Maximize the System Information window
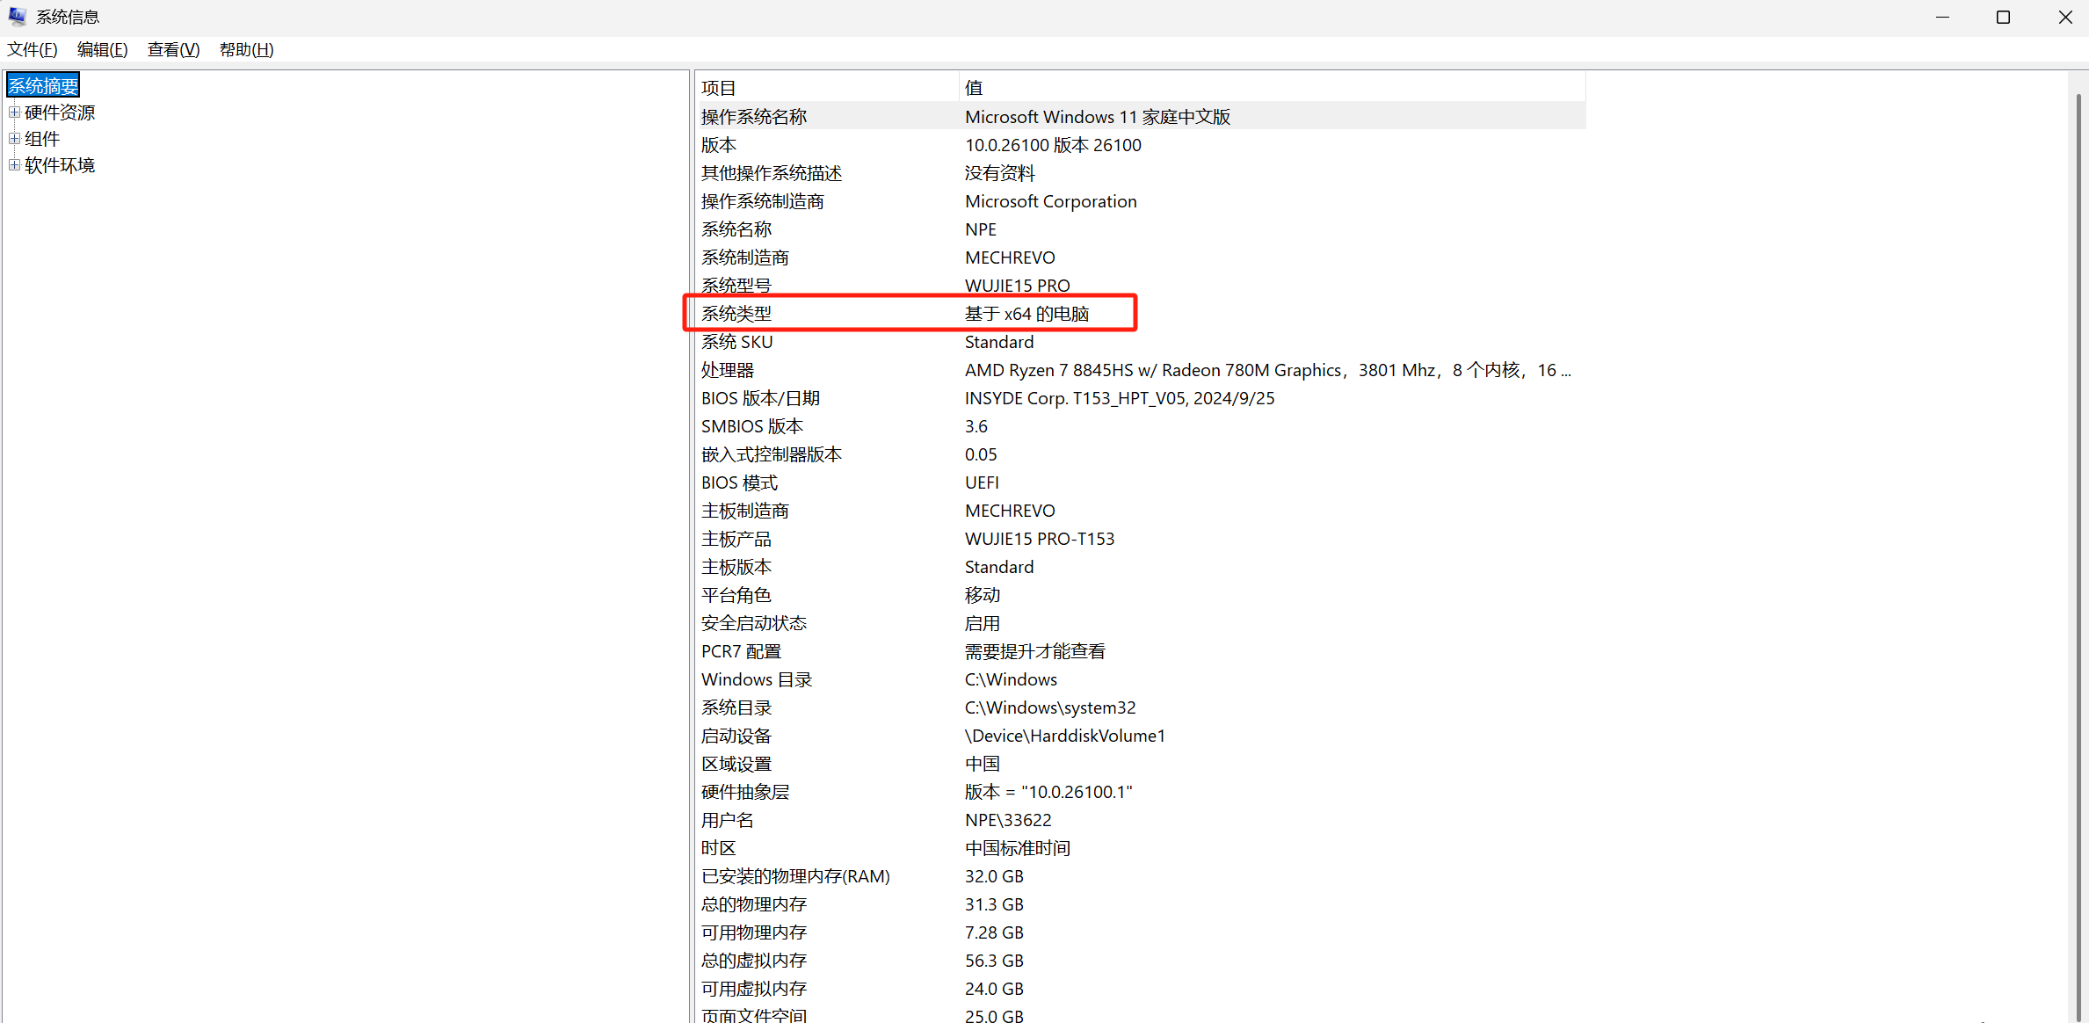Image resolution: width=2089 pixels, height=1023 pixels. click(x=2003, y=17)
